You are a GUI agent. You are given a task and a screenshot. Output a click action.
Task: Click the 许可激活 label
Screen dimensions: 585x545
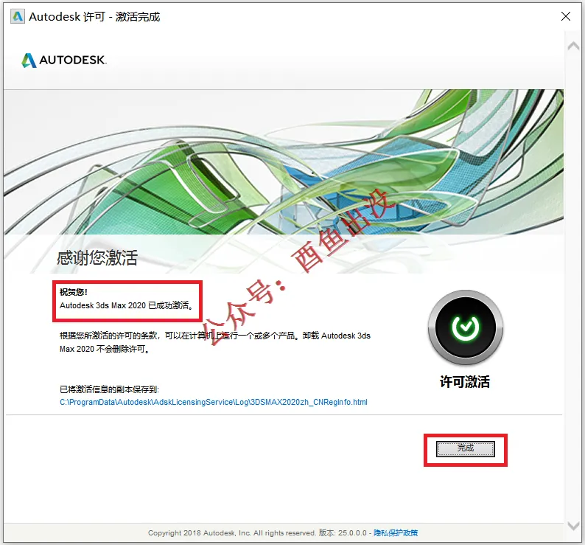465,382
